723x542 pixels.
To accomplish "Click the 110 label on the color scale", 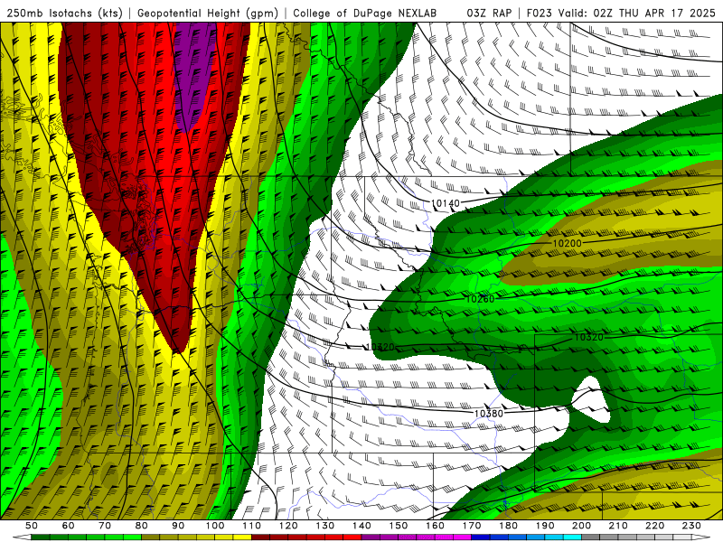I will (x=252, y=526).
